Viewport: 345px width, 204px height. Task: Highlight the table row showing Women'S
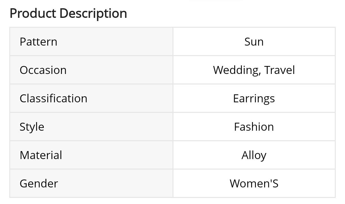[x=172, y=184]
